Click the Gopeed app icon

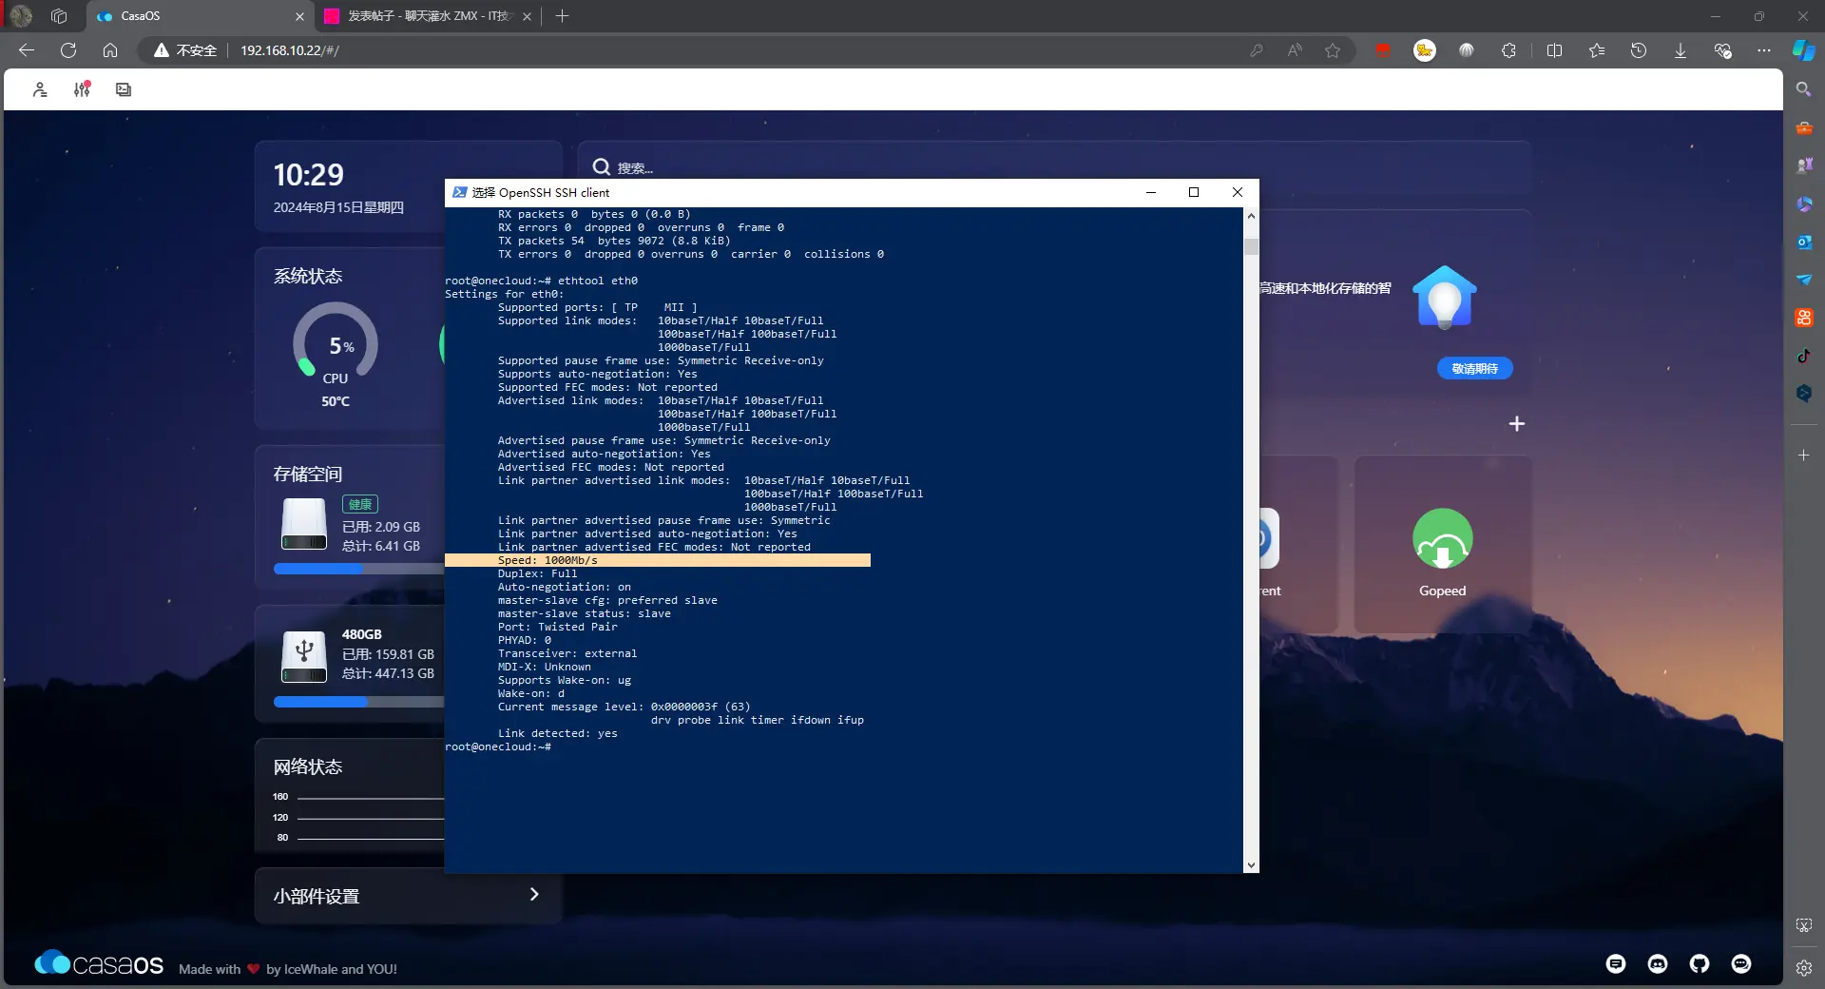pyautogui.click(x=1442, y=538)
